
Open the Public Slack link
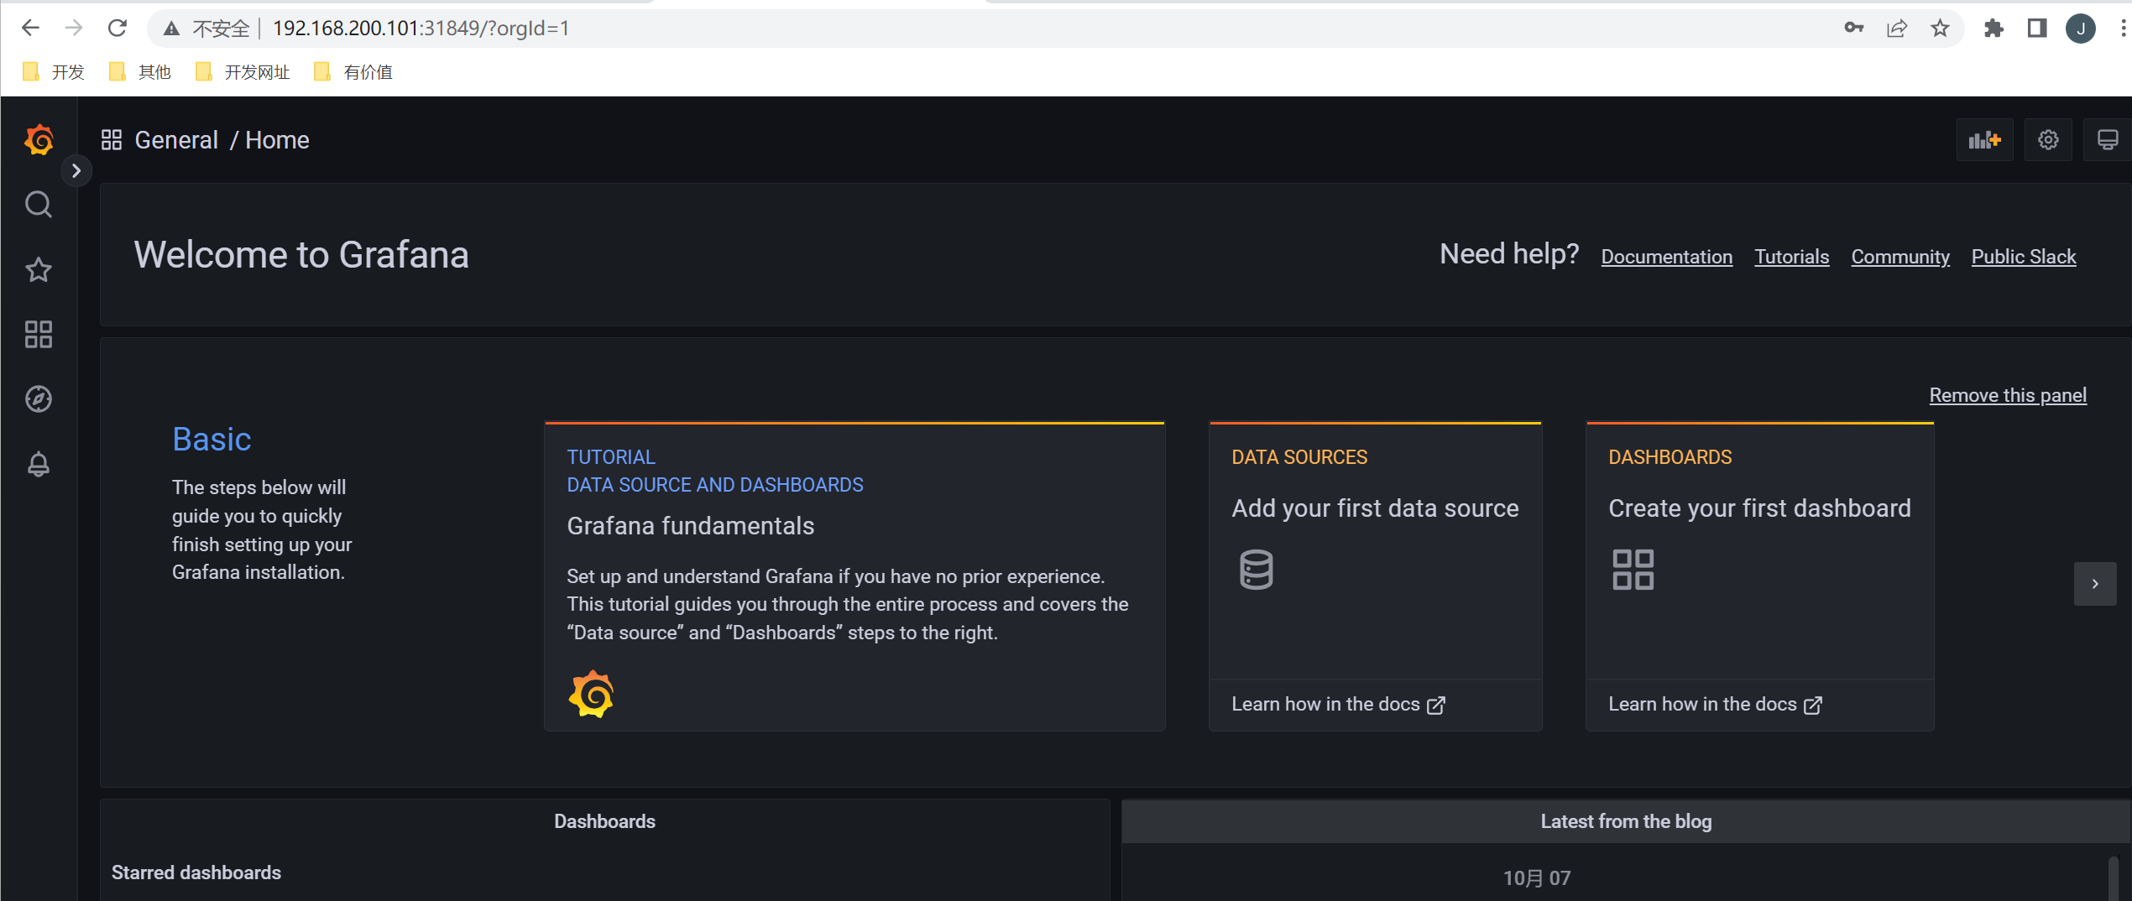click(2023, 257)
